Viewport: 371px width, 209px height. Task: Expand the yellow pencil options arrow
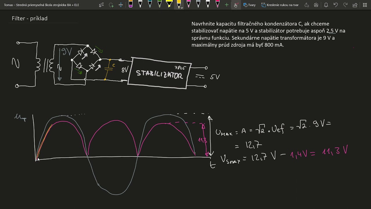pos(182,8)
